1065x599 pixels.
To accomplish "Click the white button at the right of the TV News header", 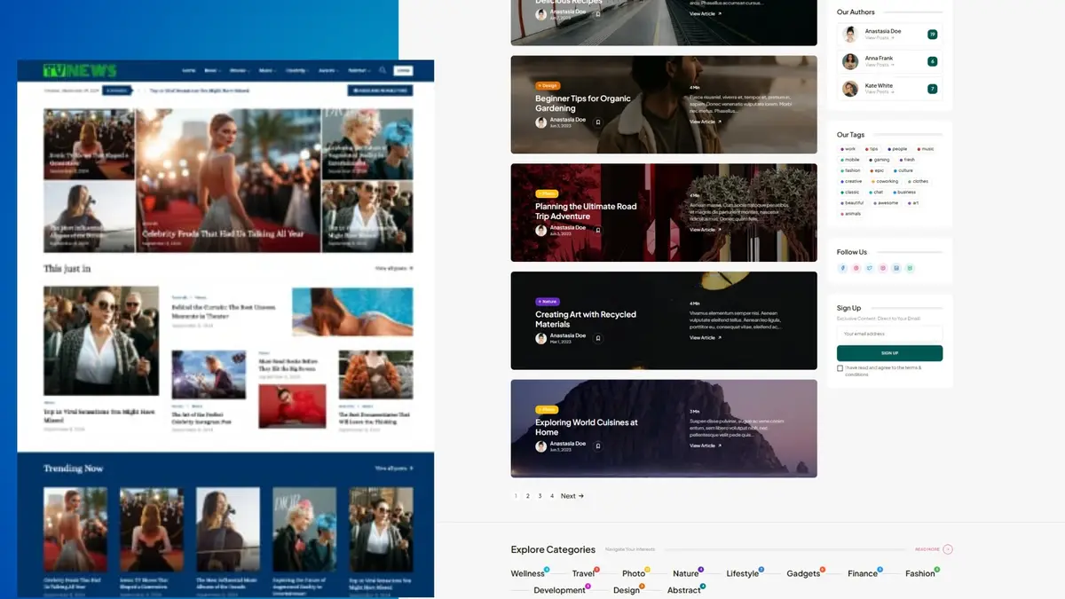I will tap(403, 70).
